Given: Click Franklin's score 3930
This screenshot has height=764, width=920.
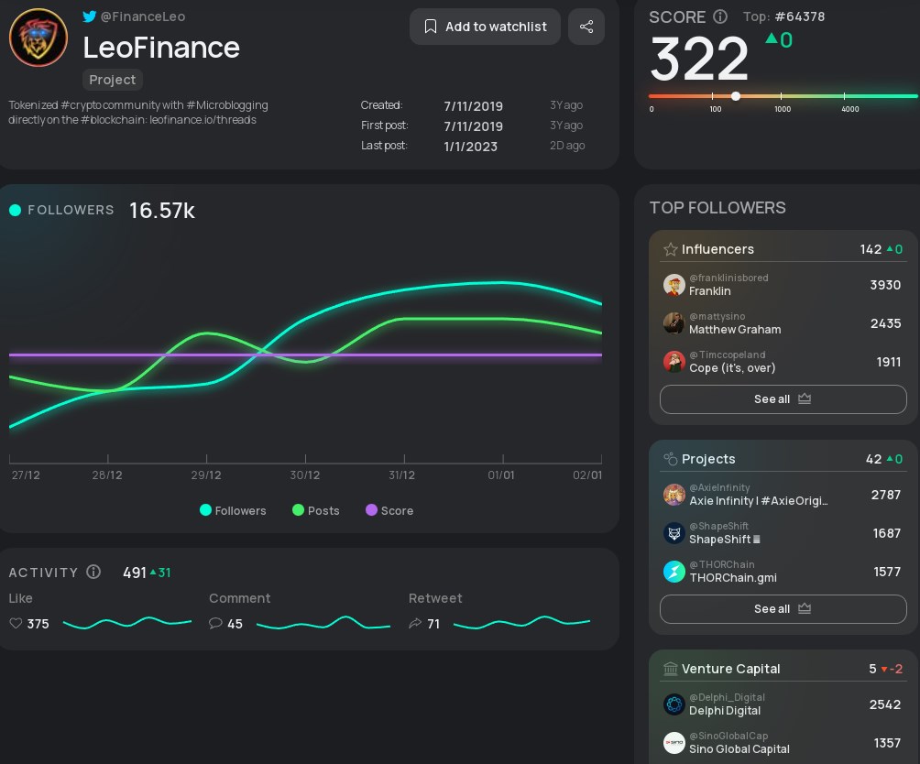Looking at the screenshot, I should pyautogui.click(x=885, y=285).
